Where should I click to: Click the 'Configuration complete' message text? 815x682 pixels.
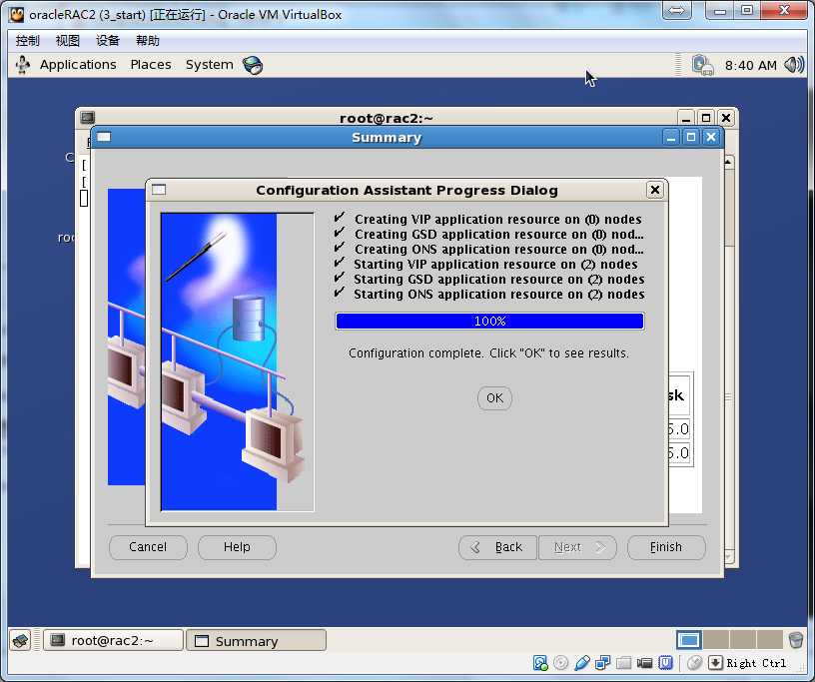pyautogui.click(x=488, y=353)
